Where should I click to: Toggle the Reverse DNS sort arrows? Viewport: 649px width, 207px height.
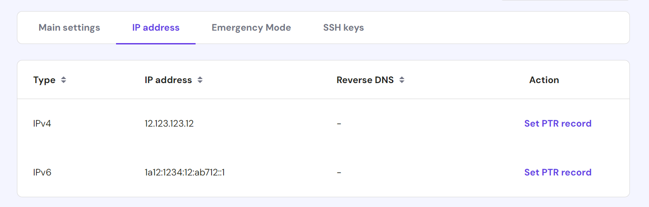click(x=402, y=80)
